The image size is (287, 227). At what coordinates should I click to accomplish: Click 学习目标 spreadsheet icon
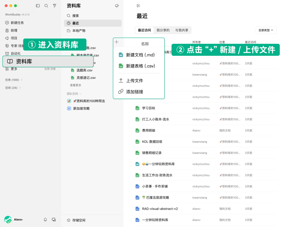click(x=137, y=108)
